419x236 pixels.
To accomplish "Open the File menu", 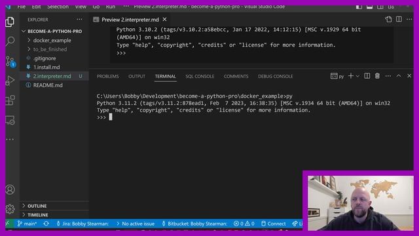I will [x=21, y=7].
